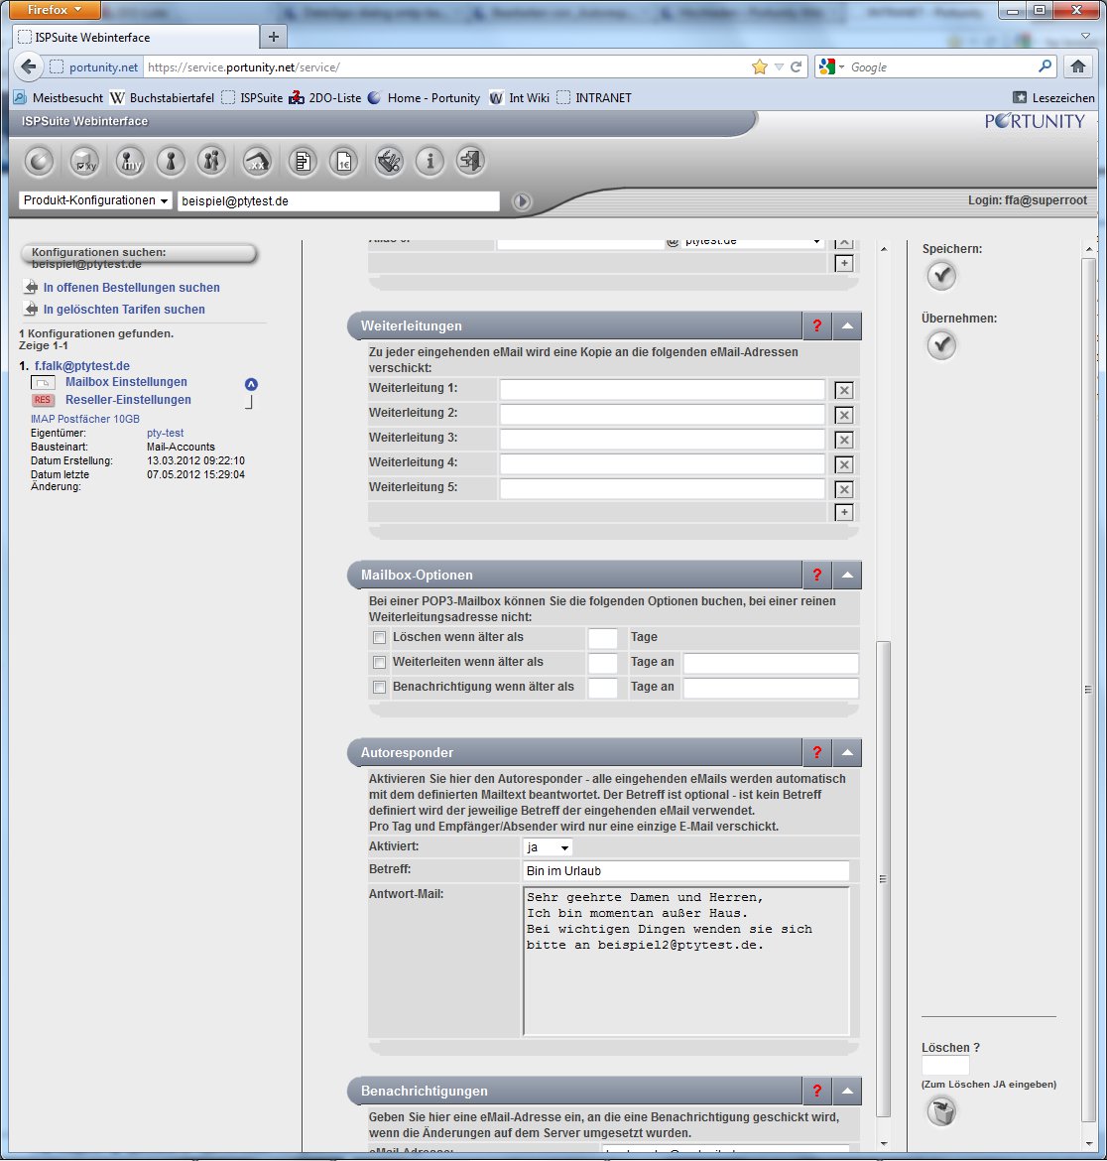Toggle 'Weiterleiten wenn älter als' checkbox
This screenshot has width=1107, height=1161.
point(379,663)
